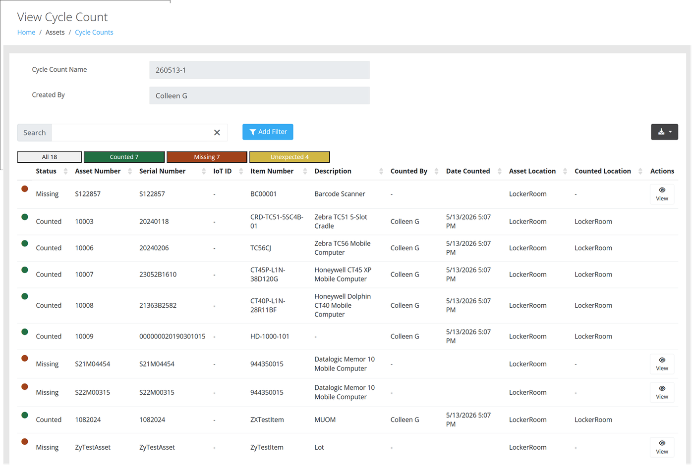Viewport: 694px width, 467px height.
Task: Click green status dot for asset 10009
Action: pyautogui.click(x=25, y=331)
